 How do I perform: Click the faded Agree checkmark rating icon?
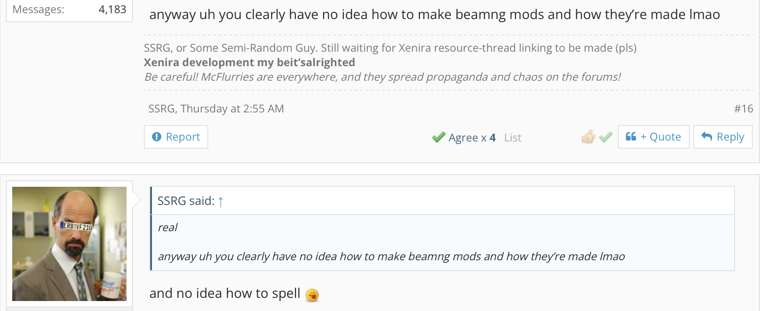606,136
